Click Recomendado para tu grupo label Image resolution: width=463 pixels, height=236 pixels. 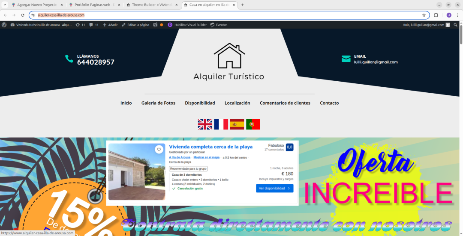(x=188, y=169)
